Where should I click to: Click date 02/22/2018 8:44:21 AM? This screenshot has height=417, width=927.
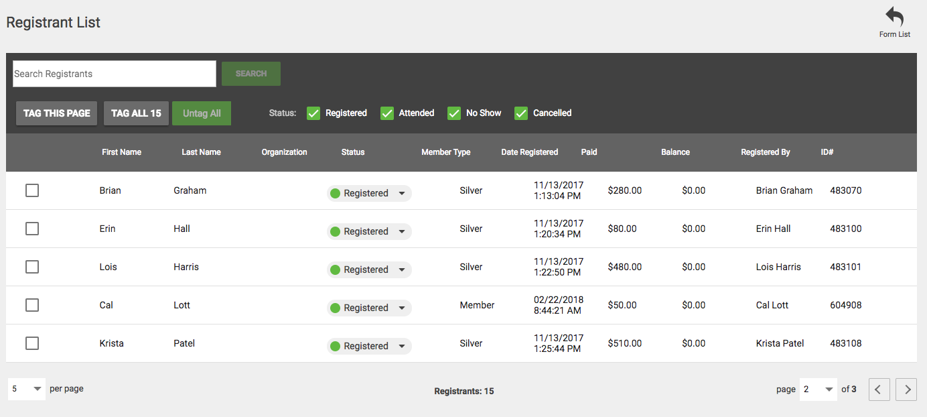[559, 305]
